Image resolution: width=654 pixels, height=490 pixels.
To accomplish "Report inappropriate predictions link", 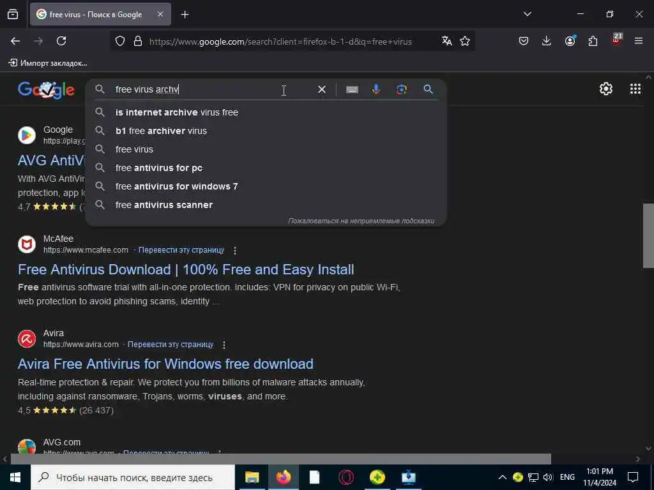I will click(361, 221).
